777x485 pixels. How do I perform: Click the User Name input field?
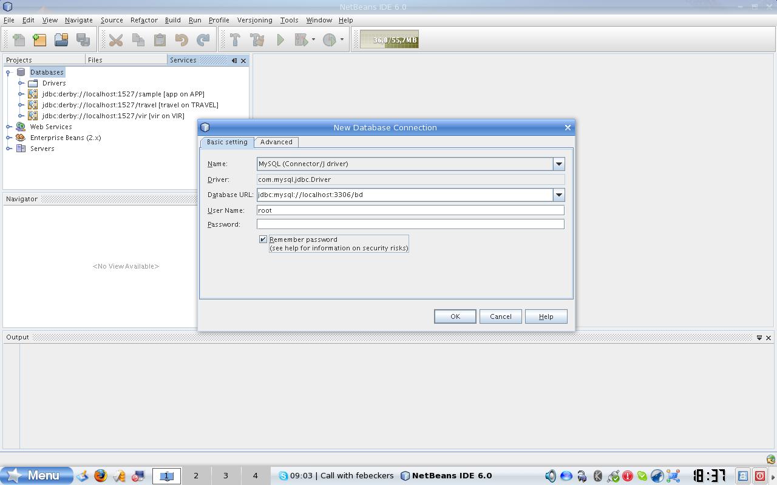pyautogui.click(x=410, y=210)
